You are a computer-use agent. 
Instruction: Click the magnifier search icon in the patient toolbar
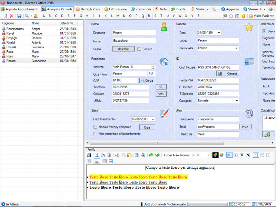tap(27, 16)
